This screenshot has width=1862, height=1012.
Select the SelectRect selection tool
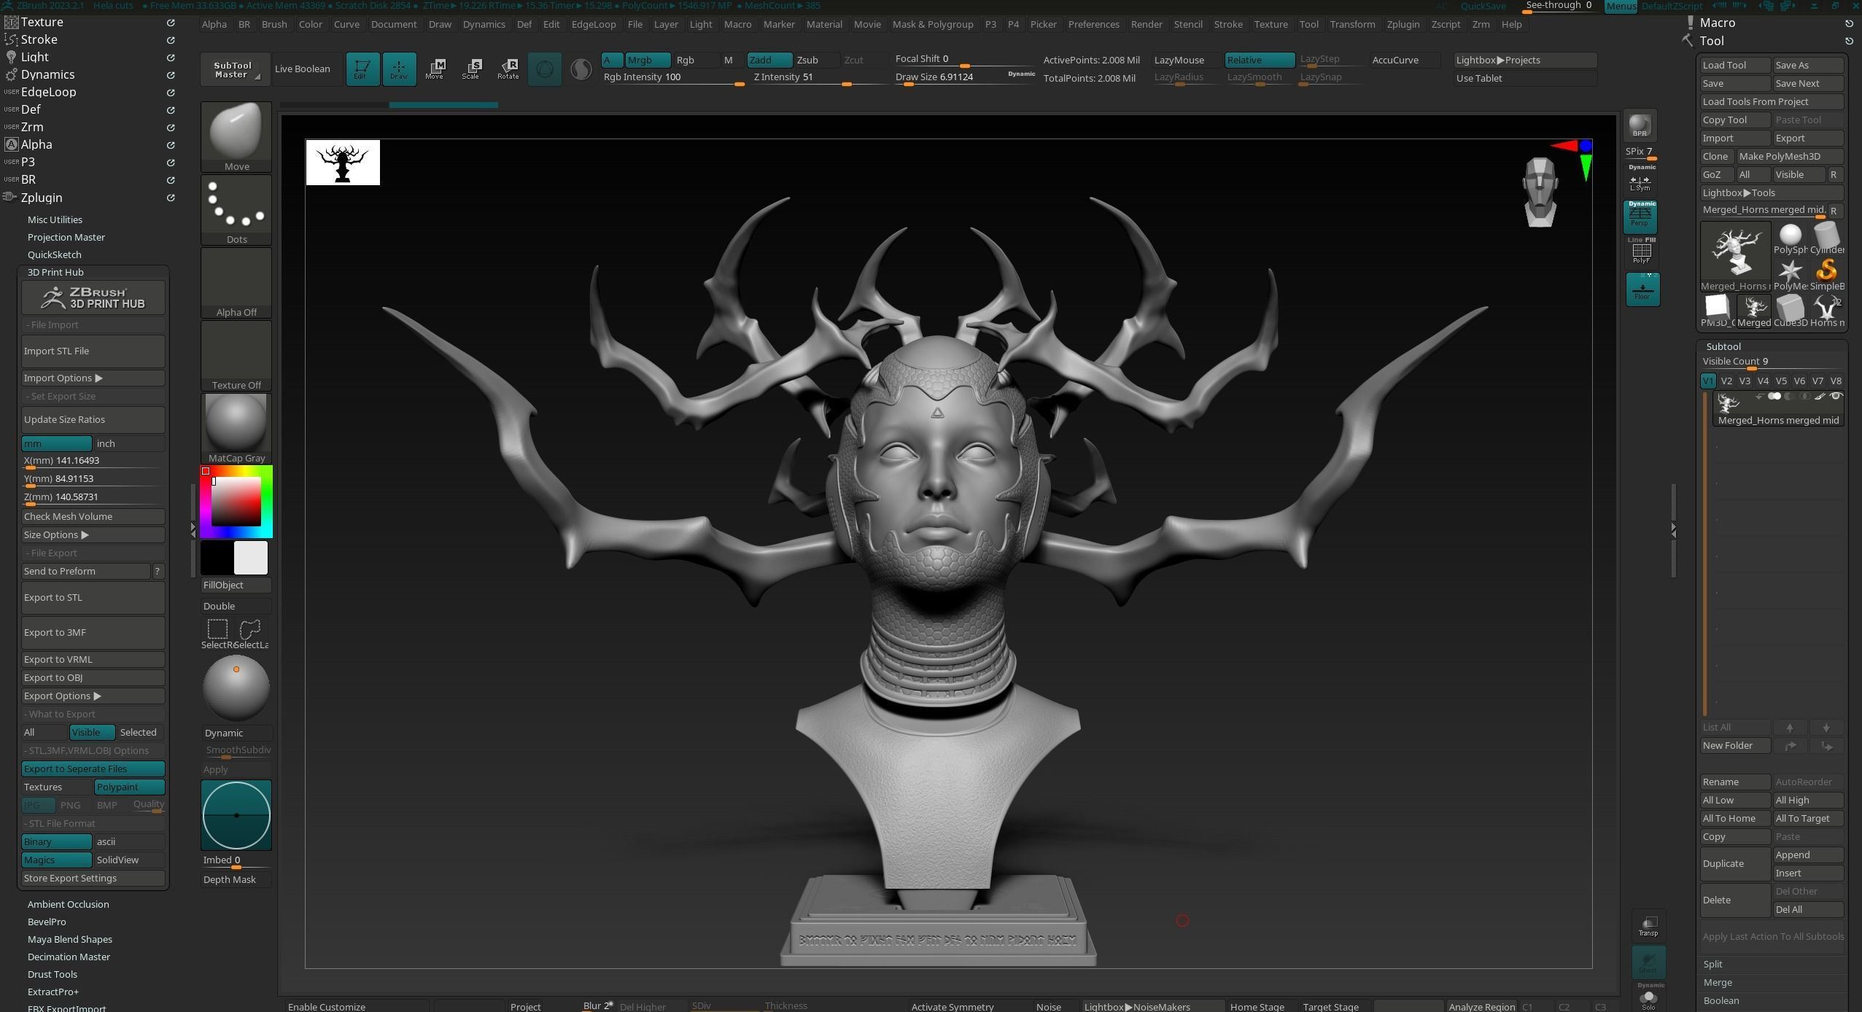(217, 633)
